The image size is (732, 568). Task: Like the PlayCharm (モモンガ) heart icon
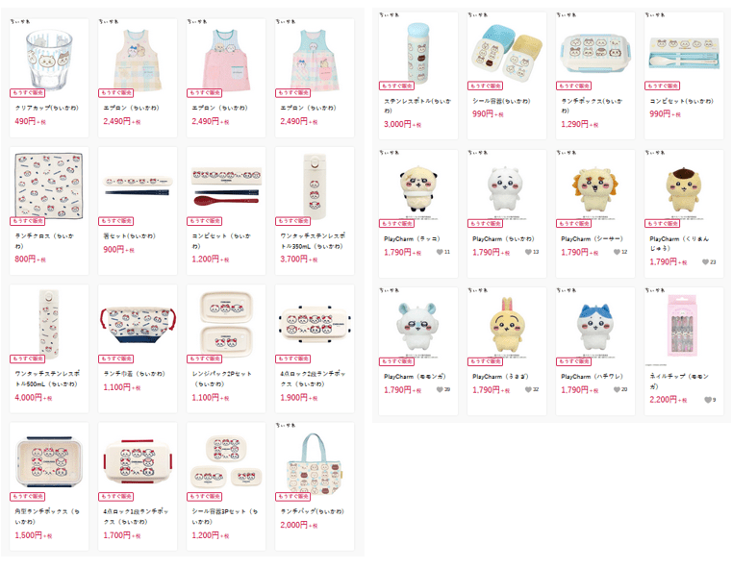440,390
